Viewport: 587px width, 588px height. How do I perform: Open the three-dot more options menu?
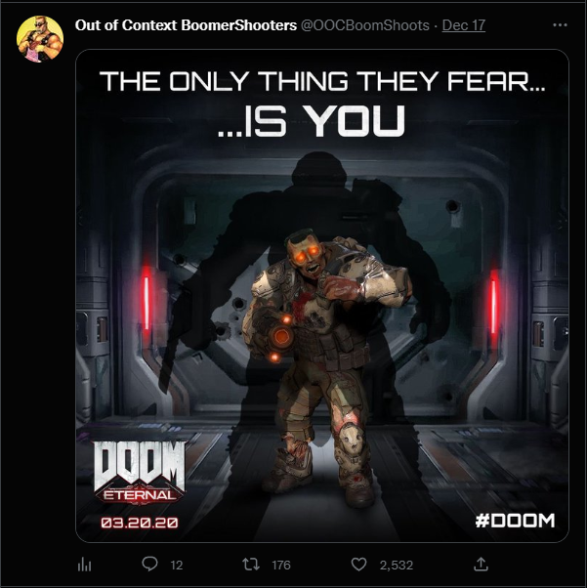click(560, 25)
